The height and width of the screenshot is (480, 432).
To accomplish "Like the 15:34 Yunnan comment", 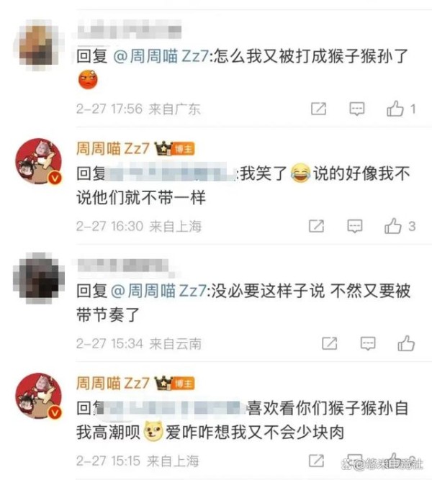I will click(406, 343).
